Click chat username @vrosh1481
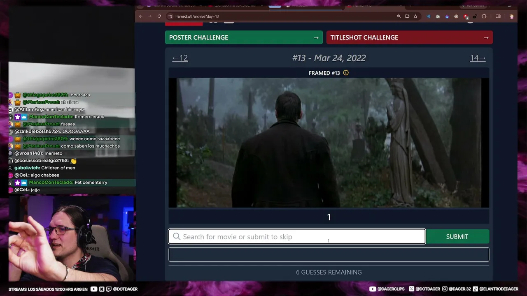 [x=28, y=153]
